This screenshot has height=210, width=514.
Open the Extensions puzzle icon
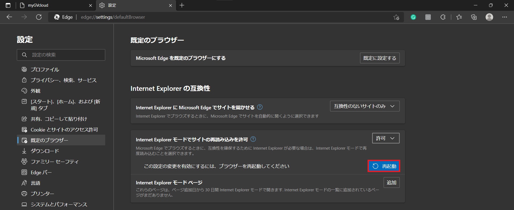[443, 17]
